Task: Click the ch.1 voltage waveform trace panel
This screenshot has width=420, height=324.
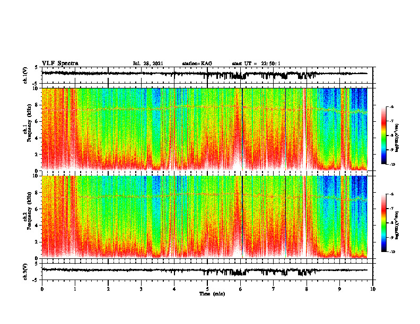Action: point(207,75)
